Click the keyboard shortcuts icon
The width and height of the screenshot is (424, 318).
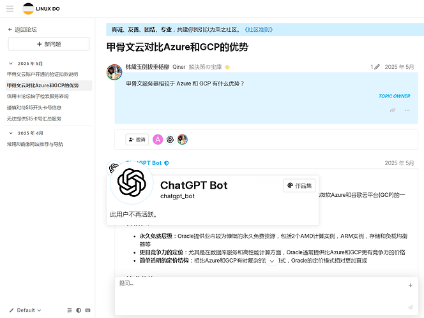88,310
